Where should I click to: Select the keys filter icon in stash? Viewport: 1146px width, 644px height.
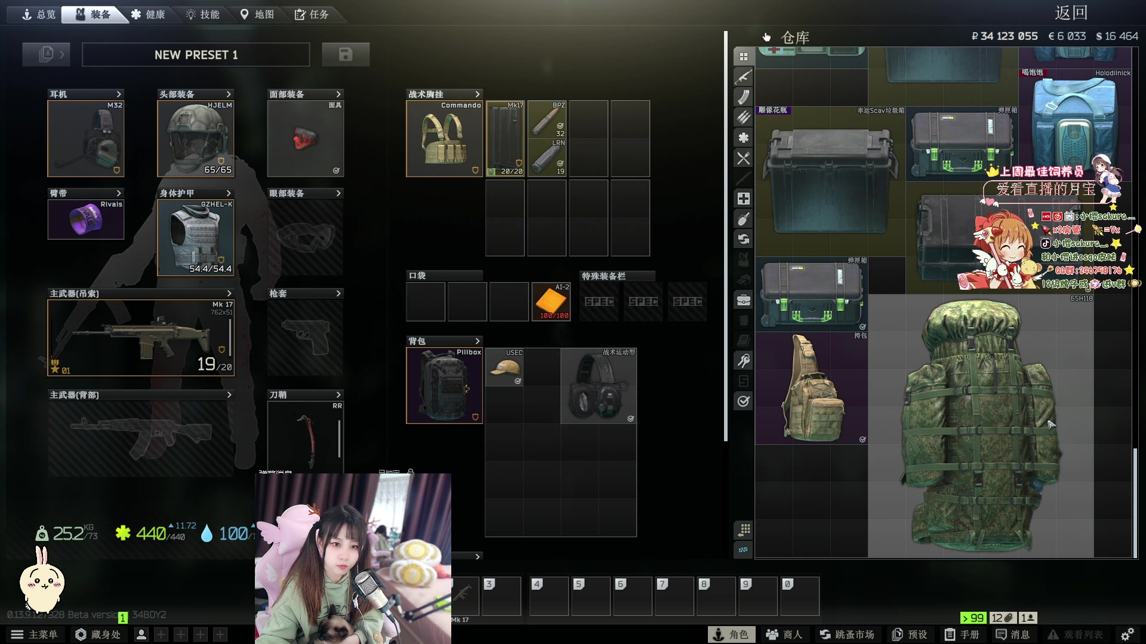tap(743, 361)
